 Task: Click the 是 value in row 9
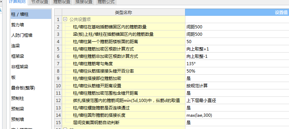click(237, 79)
